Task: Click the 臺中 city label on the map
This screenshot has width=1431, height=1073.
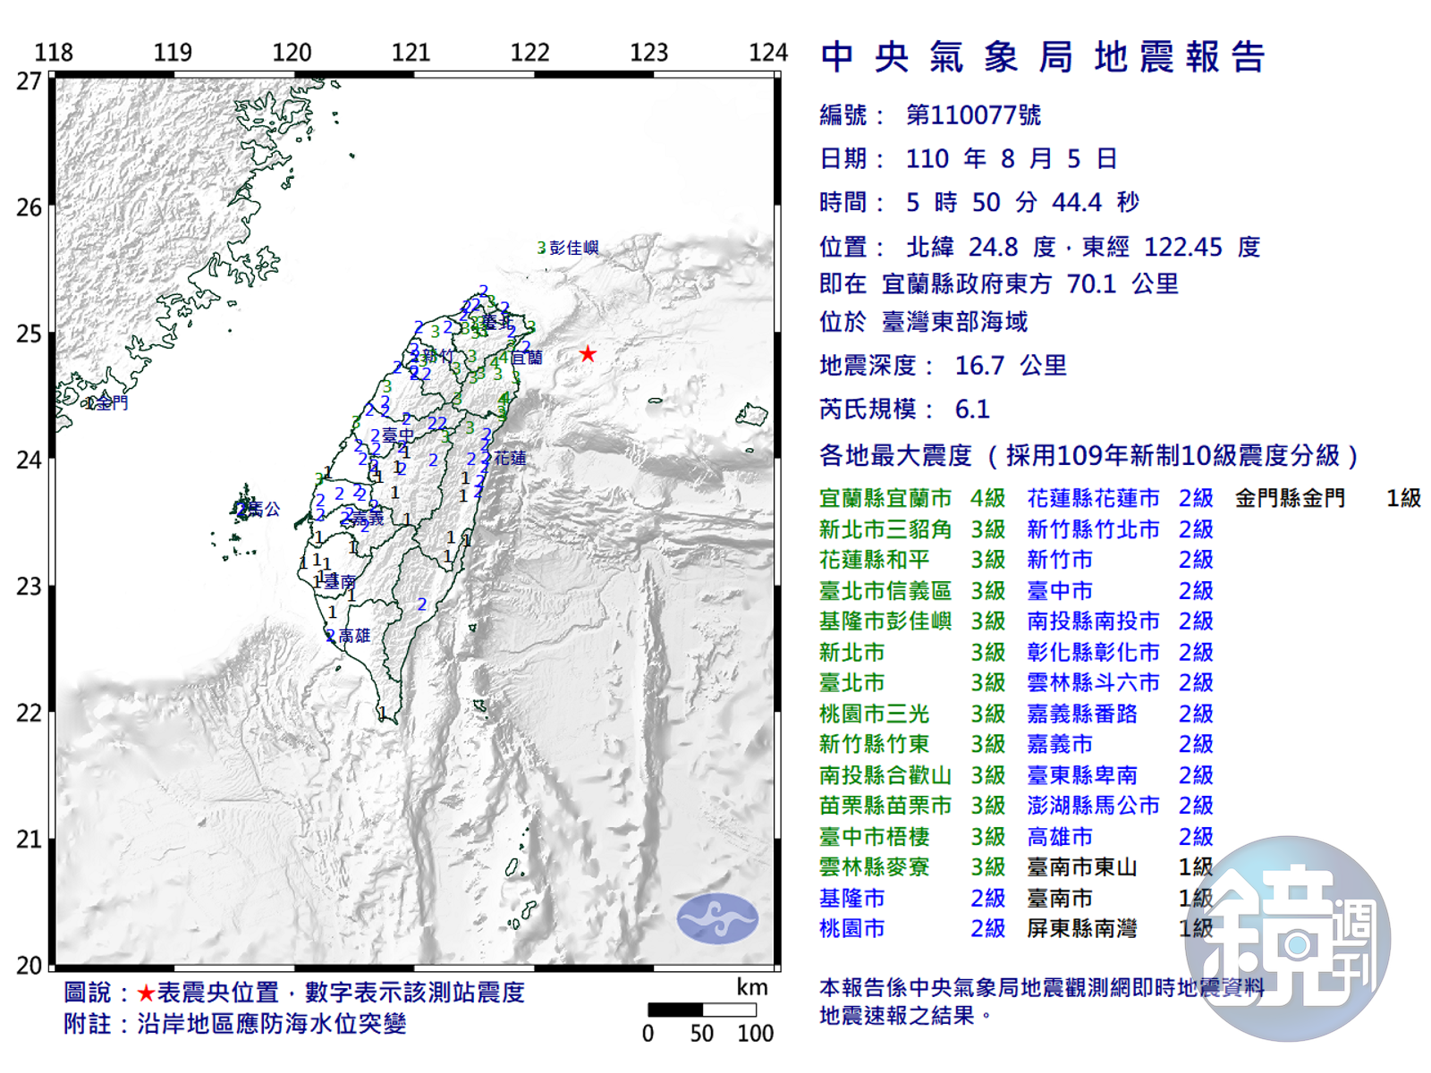Action: click(398, 435)
